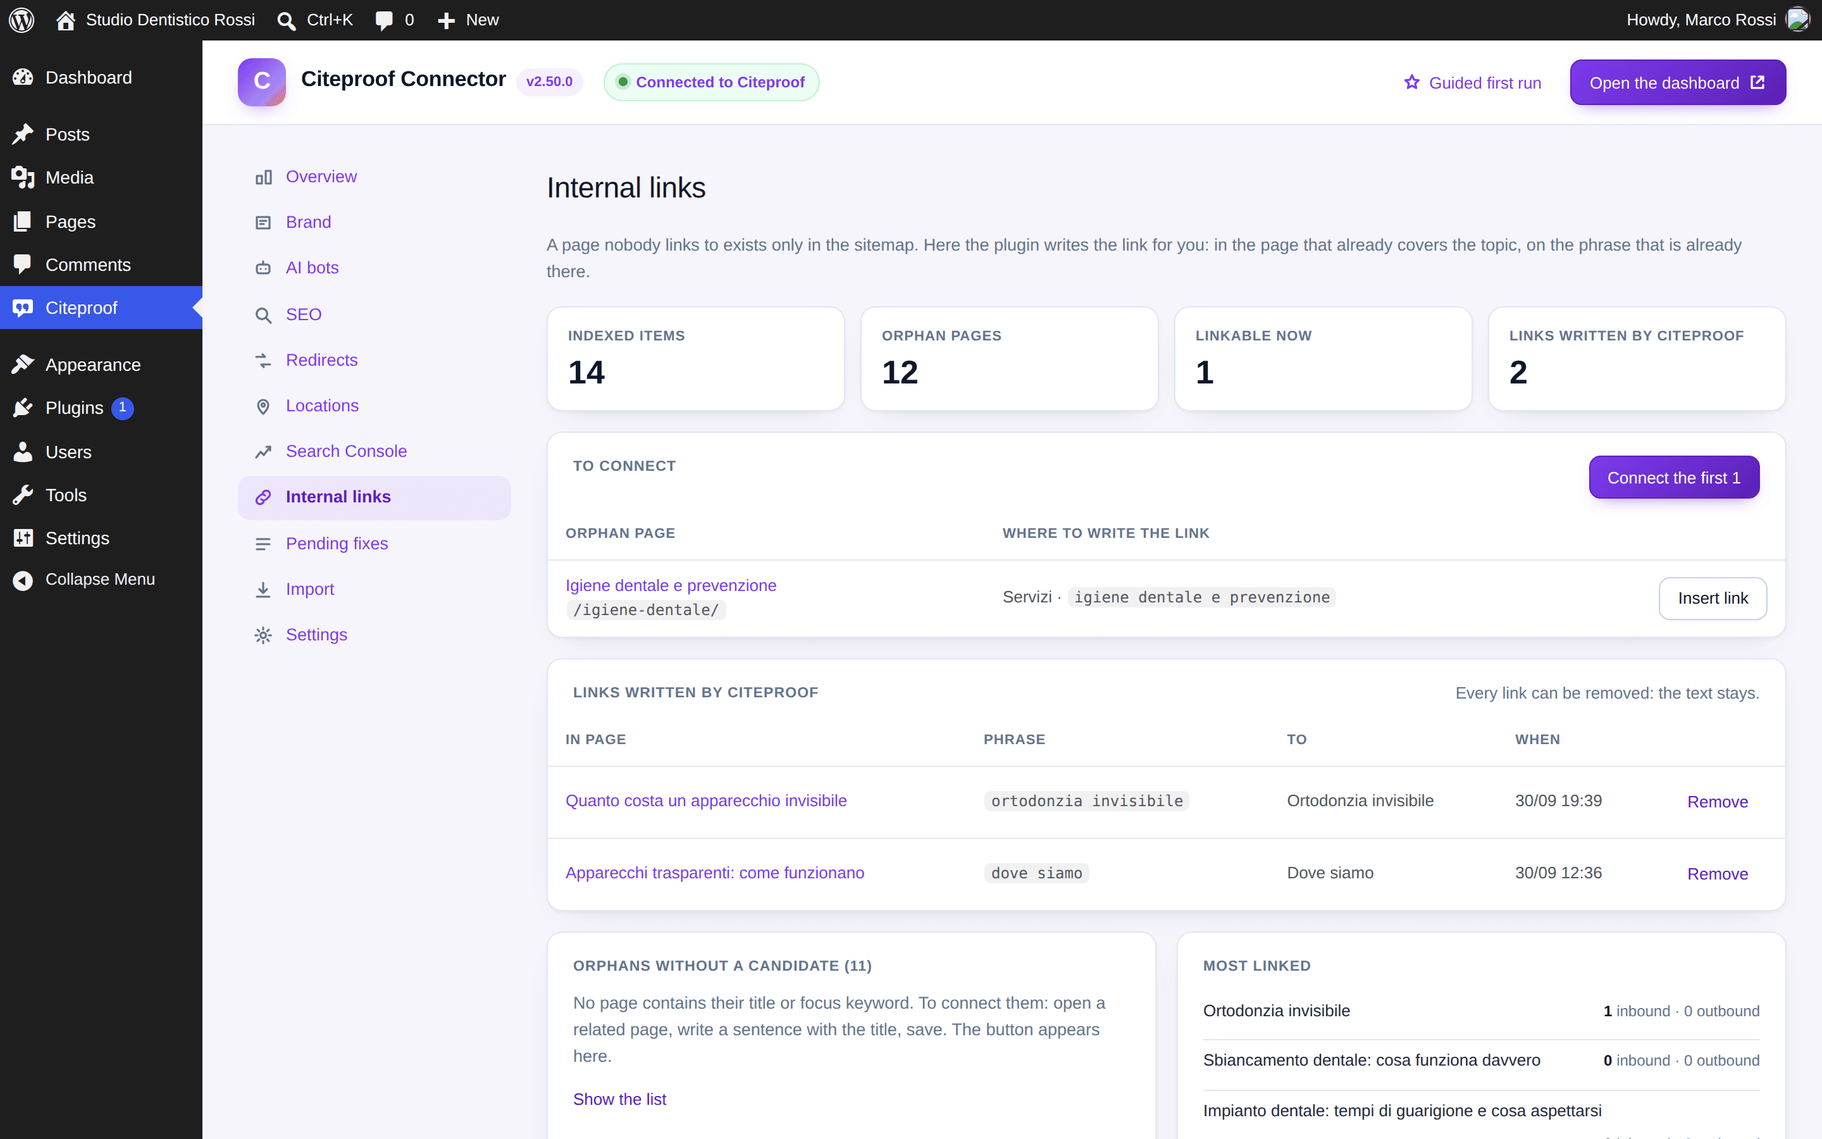This screenshot has height=1139, width=1822.
Task: Open the Import section label
Action: [309, 589]
